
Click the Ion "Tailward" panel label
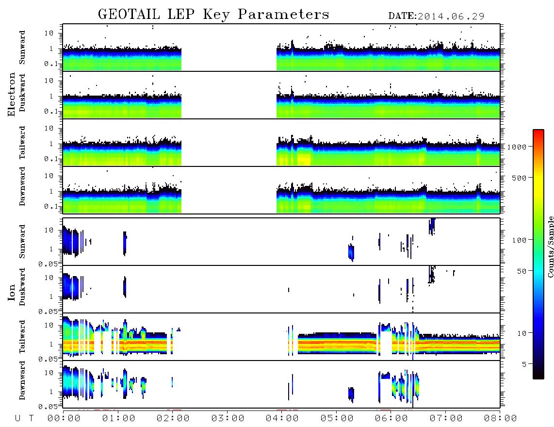pos(22,336)
